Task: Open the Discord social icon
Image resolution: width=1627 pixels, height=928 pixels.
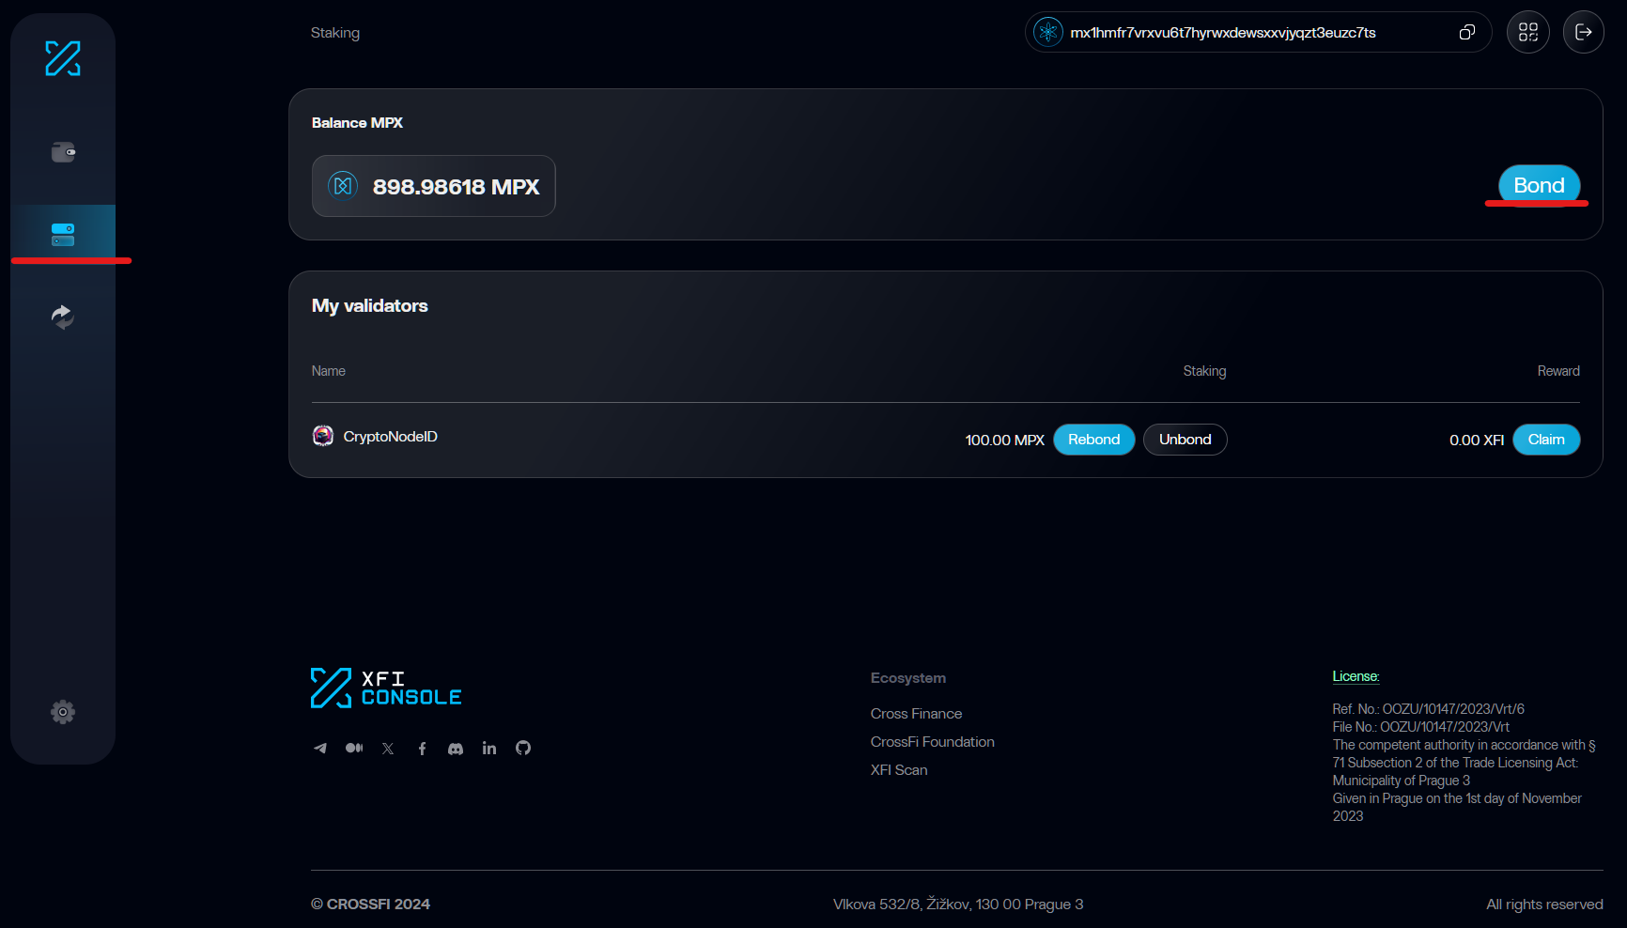Action: click(456, 749)
